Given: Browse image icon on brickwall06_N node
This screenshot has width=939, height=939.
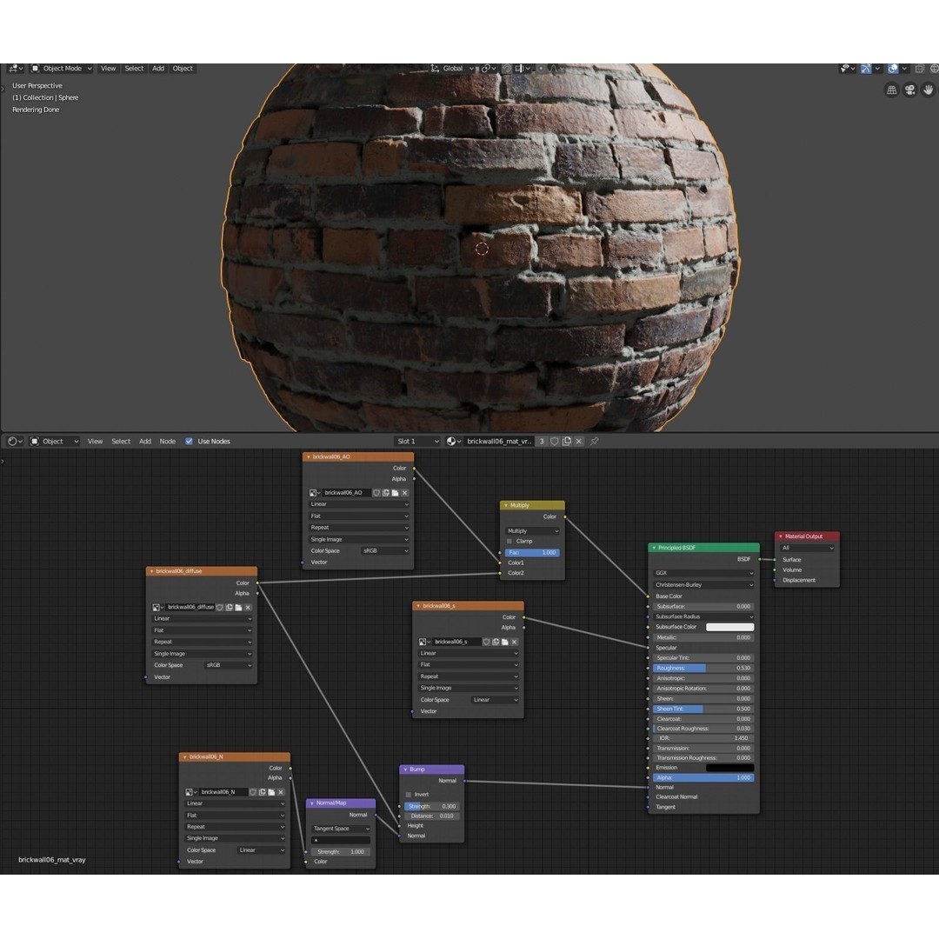Looking at the screenshot, I should [x=191, y=792].
